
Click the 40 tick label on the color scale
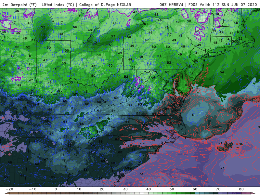[149, 189]
